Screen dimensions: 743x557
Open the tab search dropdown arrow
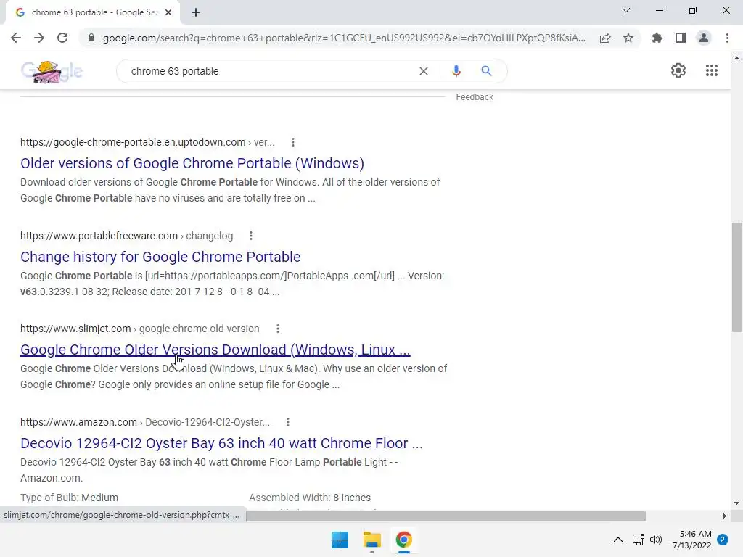click(626, 10)
